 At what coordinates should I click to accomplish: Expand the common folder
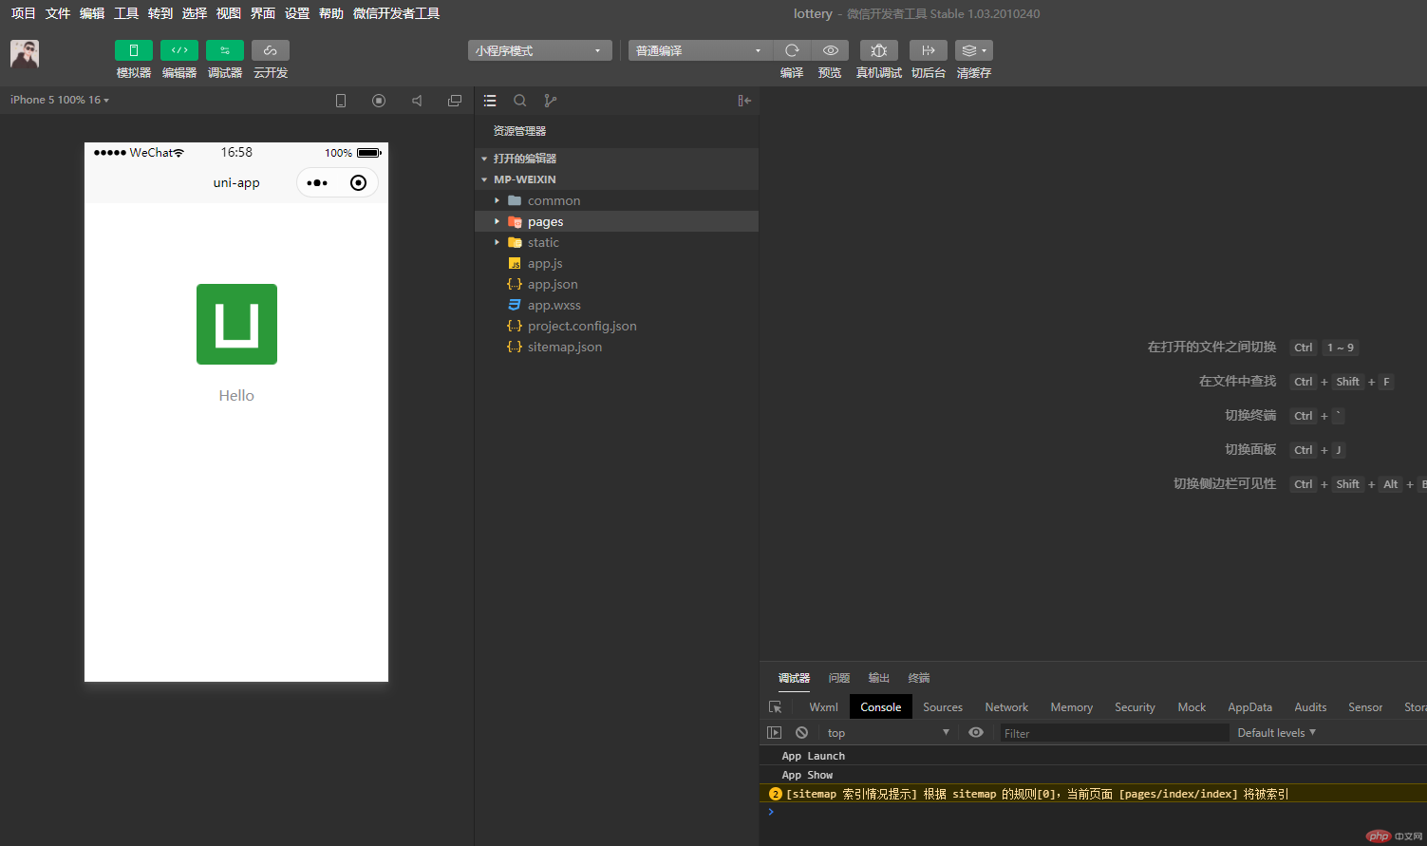(616, 200)
